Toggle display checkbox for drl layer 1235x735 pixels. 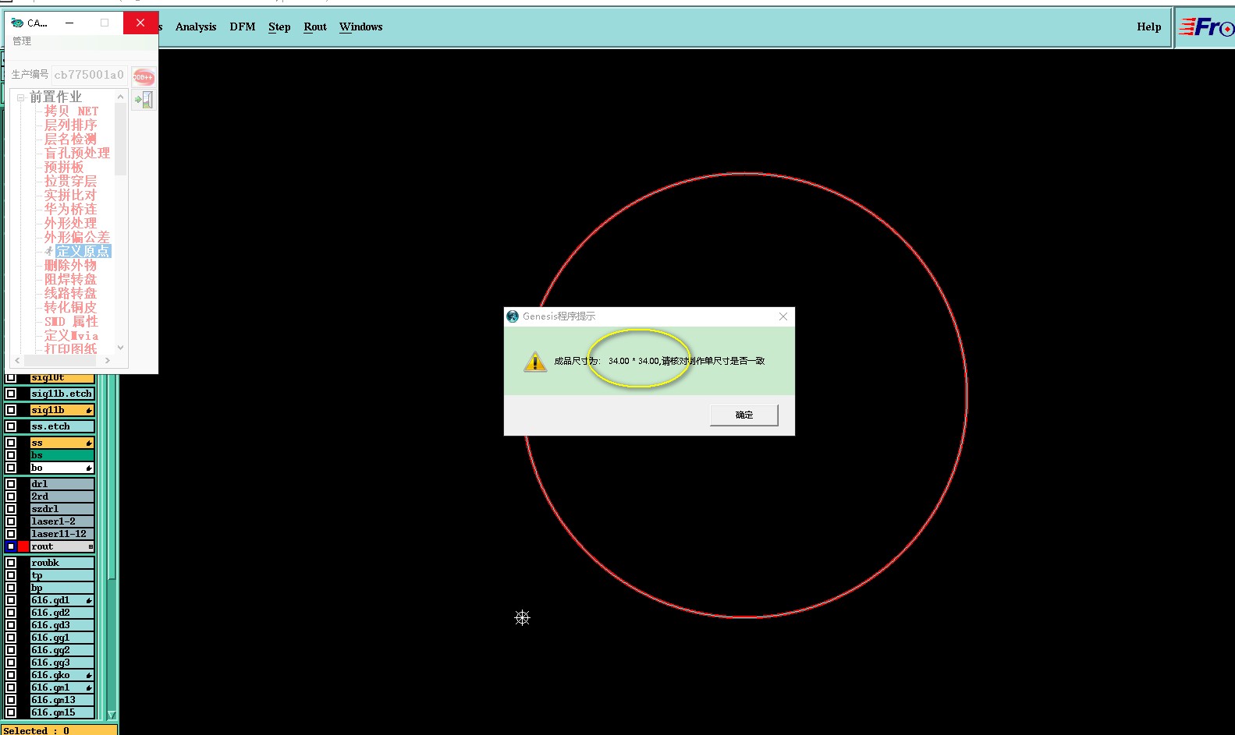point(11,484)
